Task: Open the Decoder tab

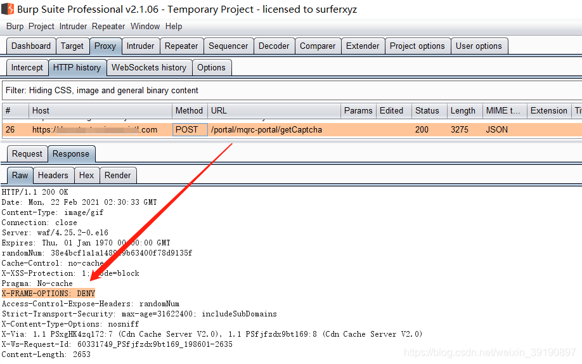Action: pyautogui.click(x=274, y=46)
